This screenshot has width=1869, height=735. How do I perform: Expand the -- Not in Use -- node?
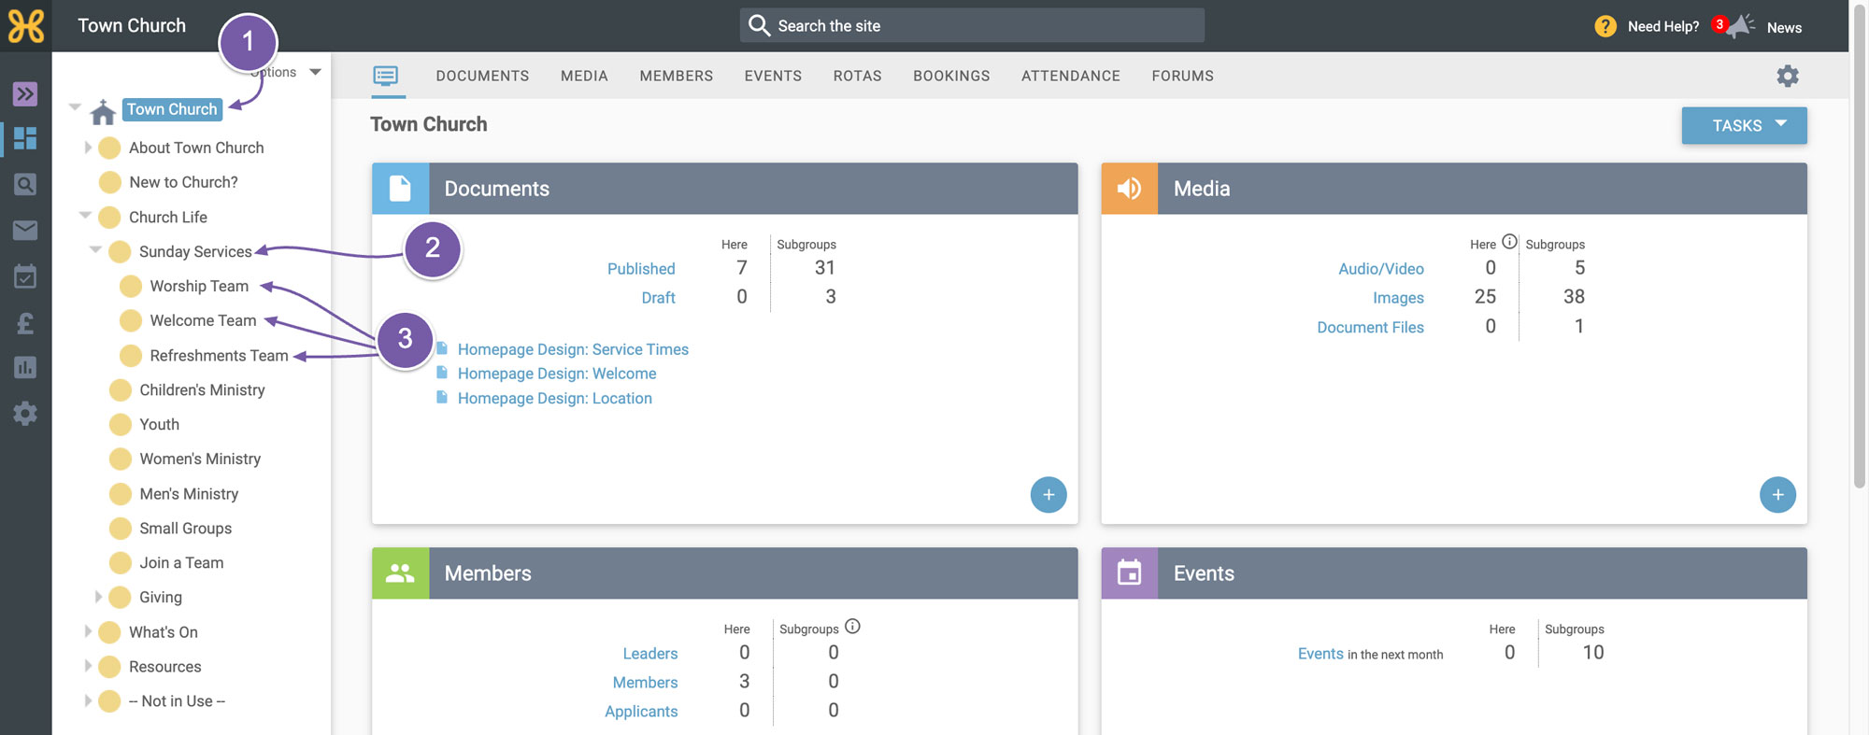tap(87, 700)
